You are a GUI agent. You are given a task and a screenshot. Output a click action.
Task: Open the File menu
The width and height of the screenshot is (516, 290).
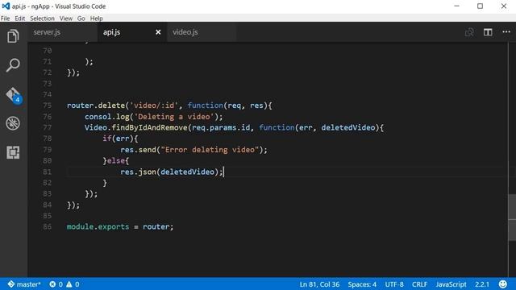pyautogui.click(x=6, y=19)
